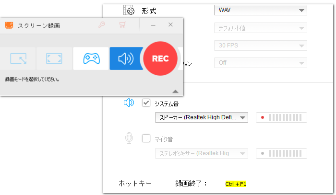Minimize the screen recorder window
This screenshot has width=336, height=195.
153,25
